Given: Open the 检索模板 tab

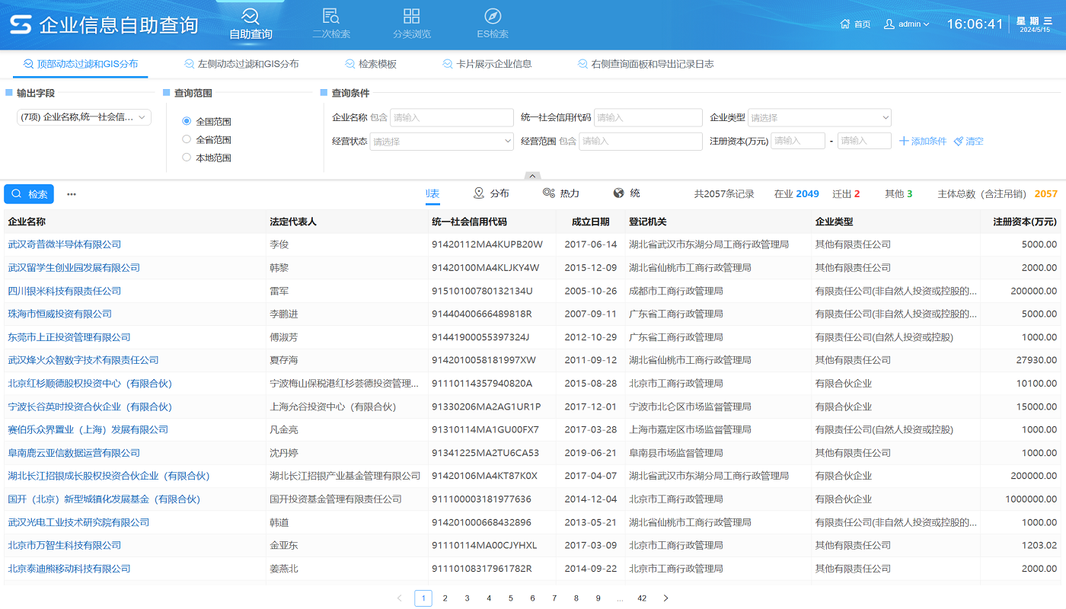Looking at the screenshot, I should click(379, 64).
